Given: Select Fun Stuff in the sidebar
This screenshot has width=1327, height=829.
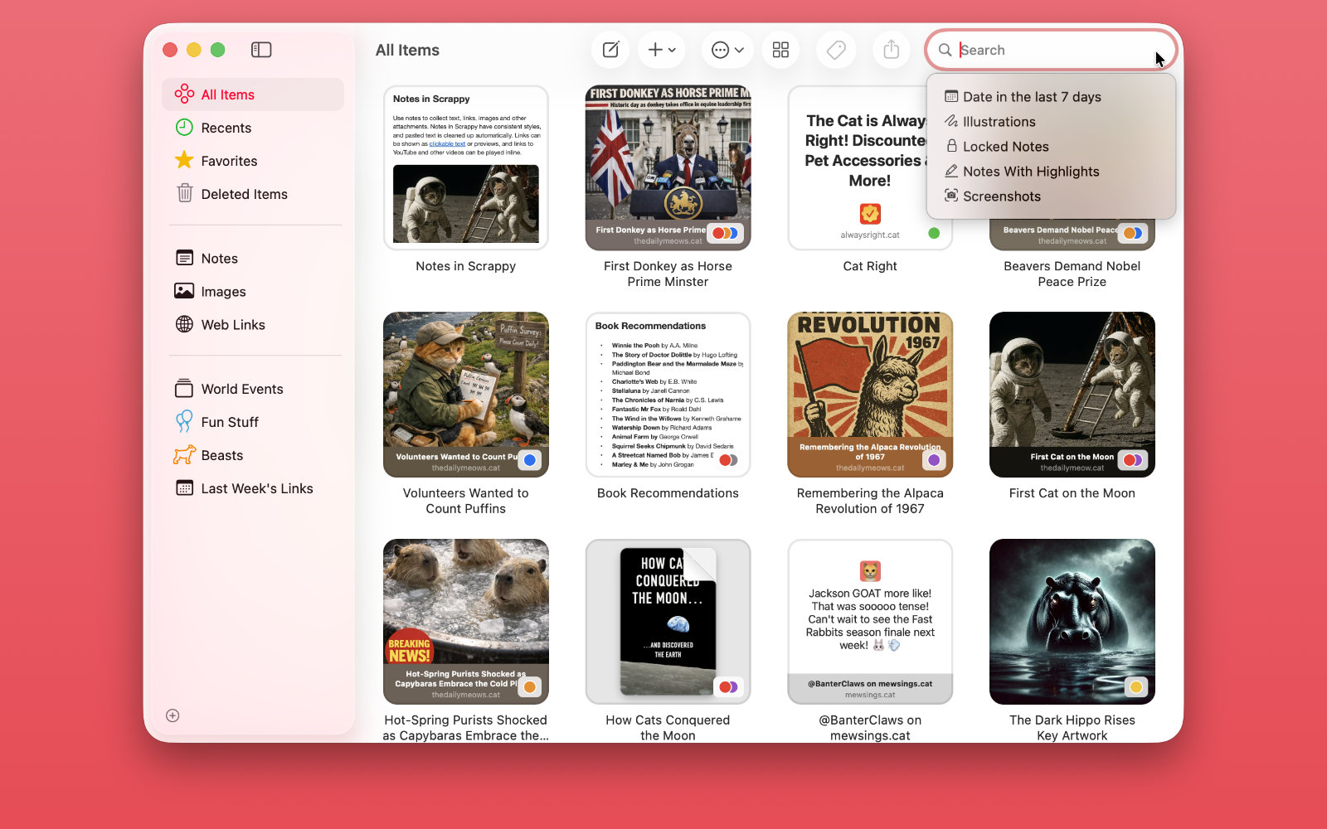Looking at the screenshot, I should (x=229, y=422).
